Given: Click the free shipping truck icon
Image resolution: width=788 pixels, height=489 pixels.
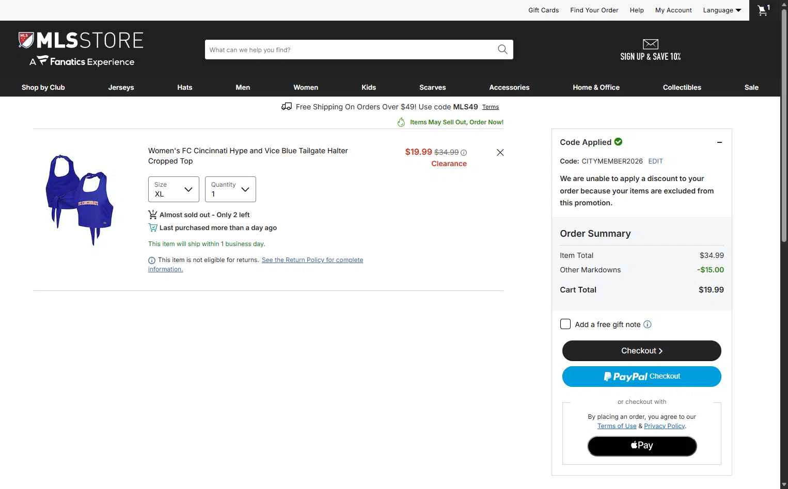Looking at the screenshot, I should (287, 106).
